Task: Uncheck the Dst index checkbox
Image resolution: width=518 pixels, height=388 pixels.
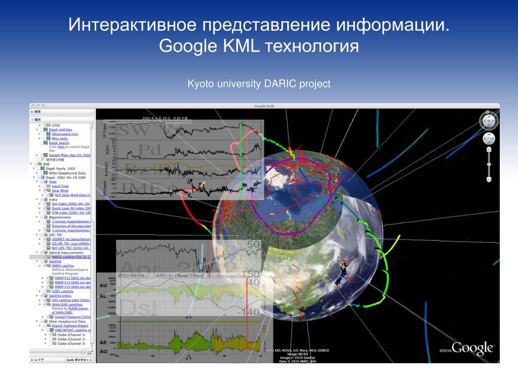Action: [x=45, y=204]
